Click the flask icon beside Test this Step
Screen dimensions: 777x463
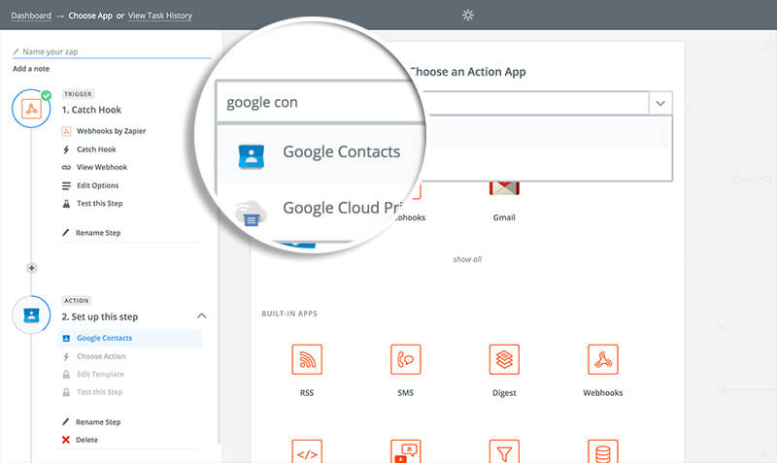(66, 204)
